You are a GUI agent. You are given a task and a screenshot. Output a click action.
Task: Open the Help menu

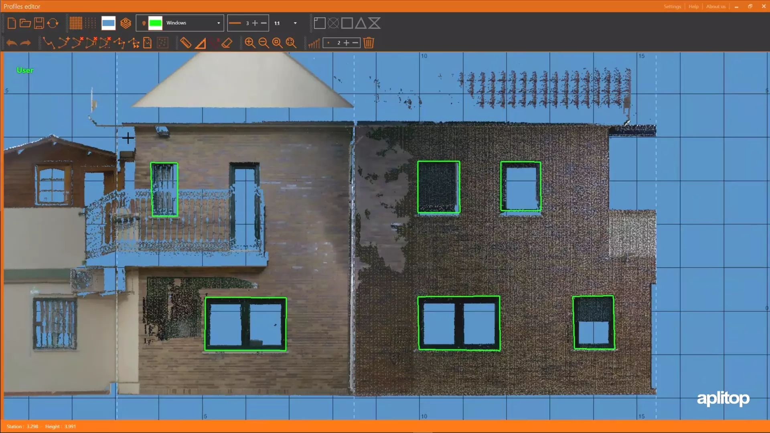(693, 6)
